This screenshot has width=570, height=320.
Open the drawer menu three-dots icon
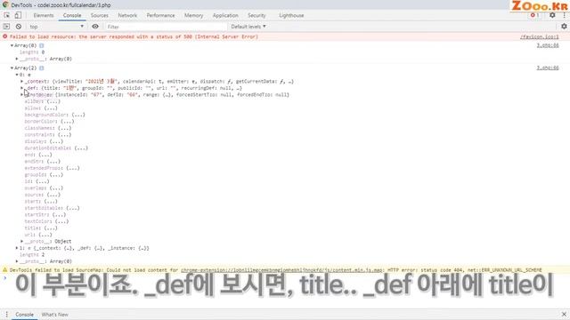coord(6,315)
